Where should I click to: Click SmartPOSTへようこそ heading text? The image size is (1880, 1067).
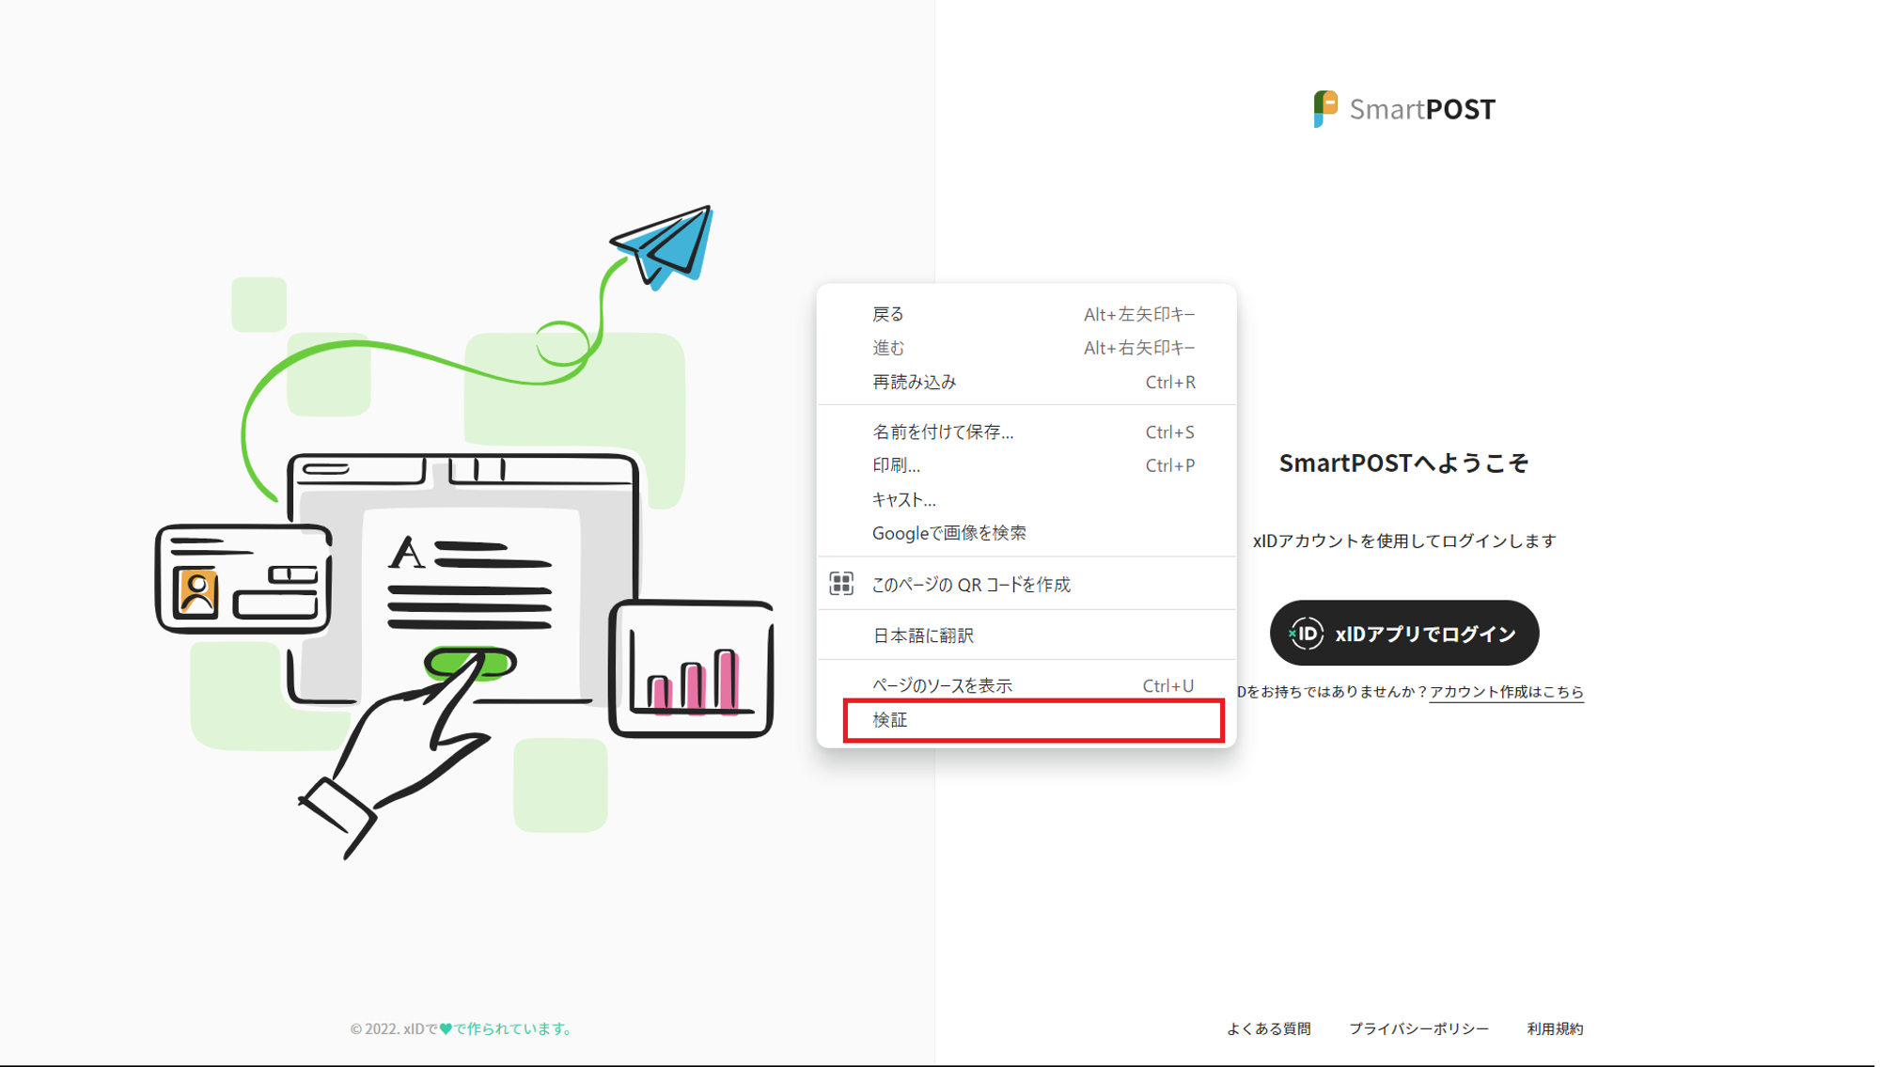click(x=1403, y=463)
